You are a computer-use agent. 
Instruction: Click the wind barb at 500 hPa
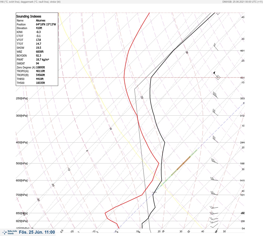point(215,161)
